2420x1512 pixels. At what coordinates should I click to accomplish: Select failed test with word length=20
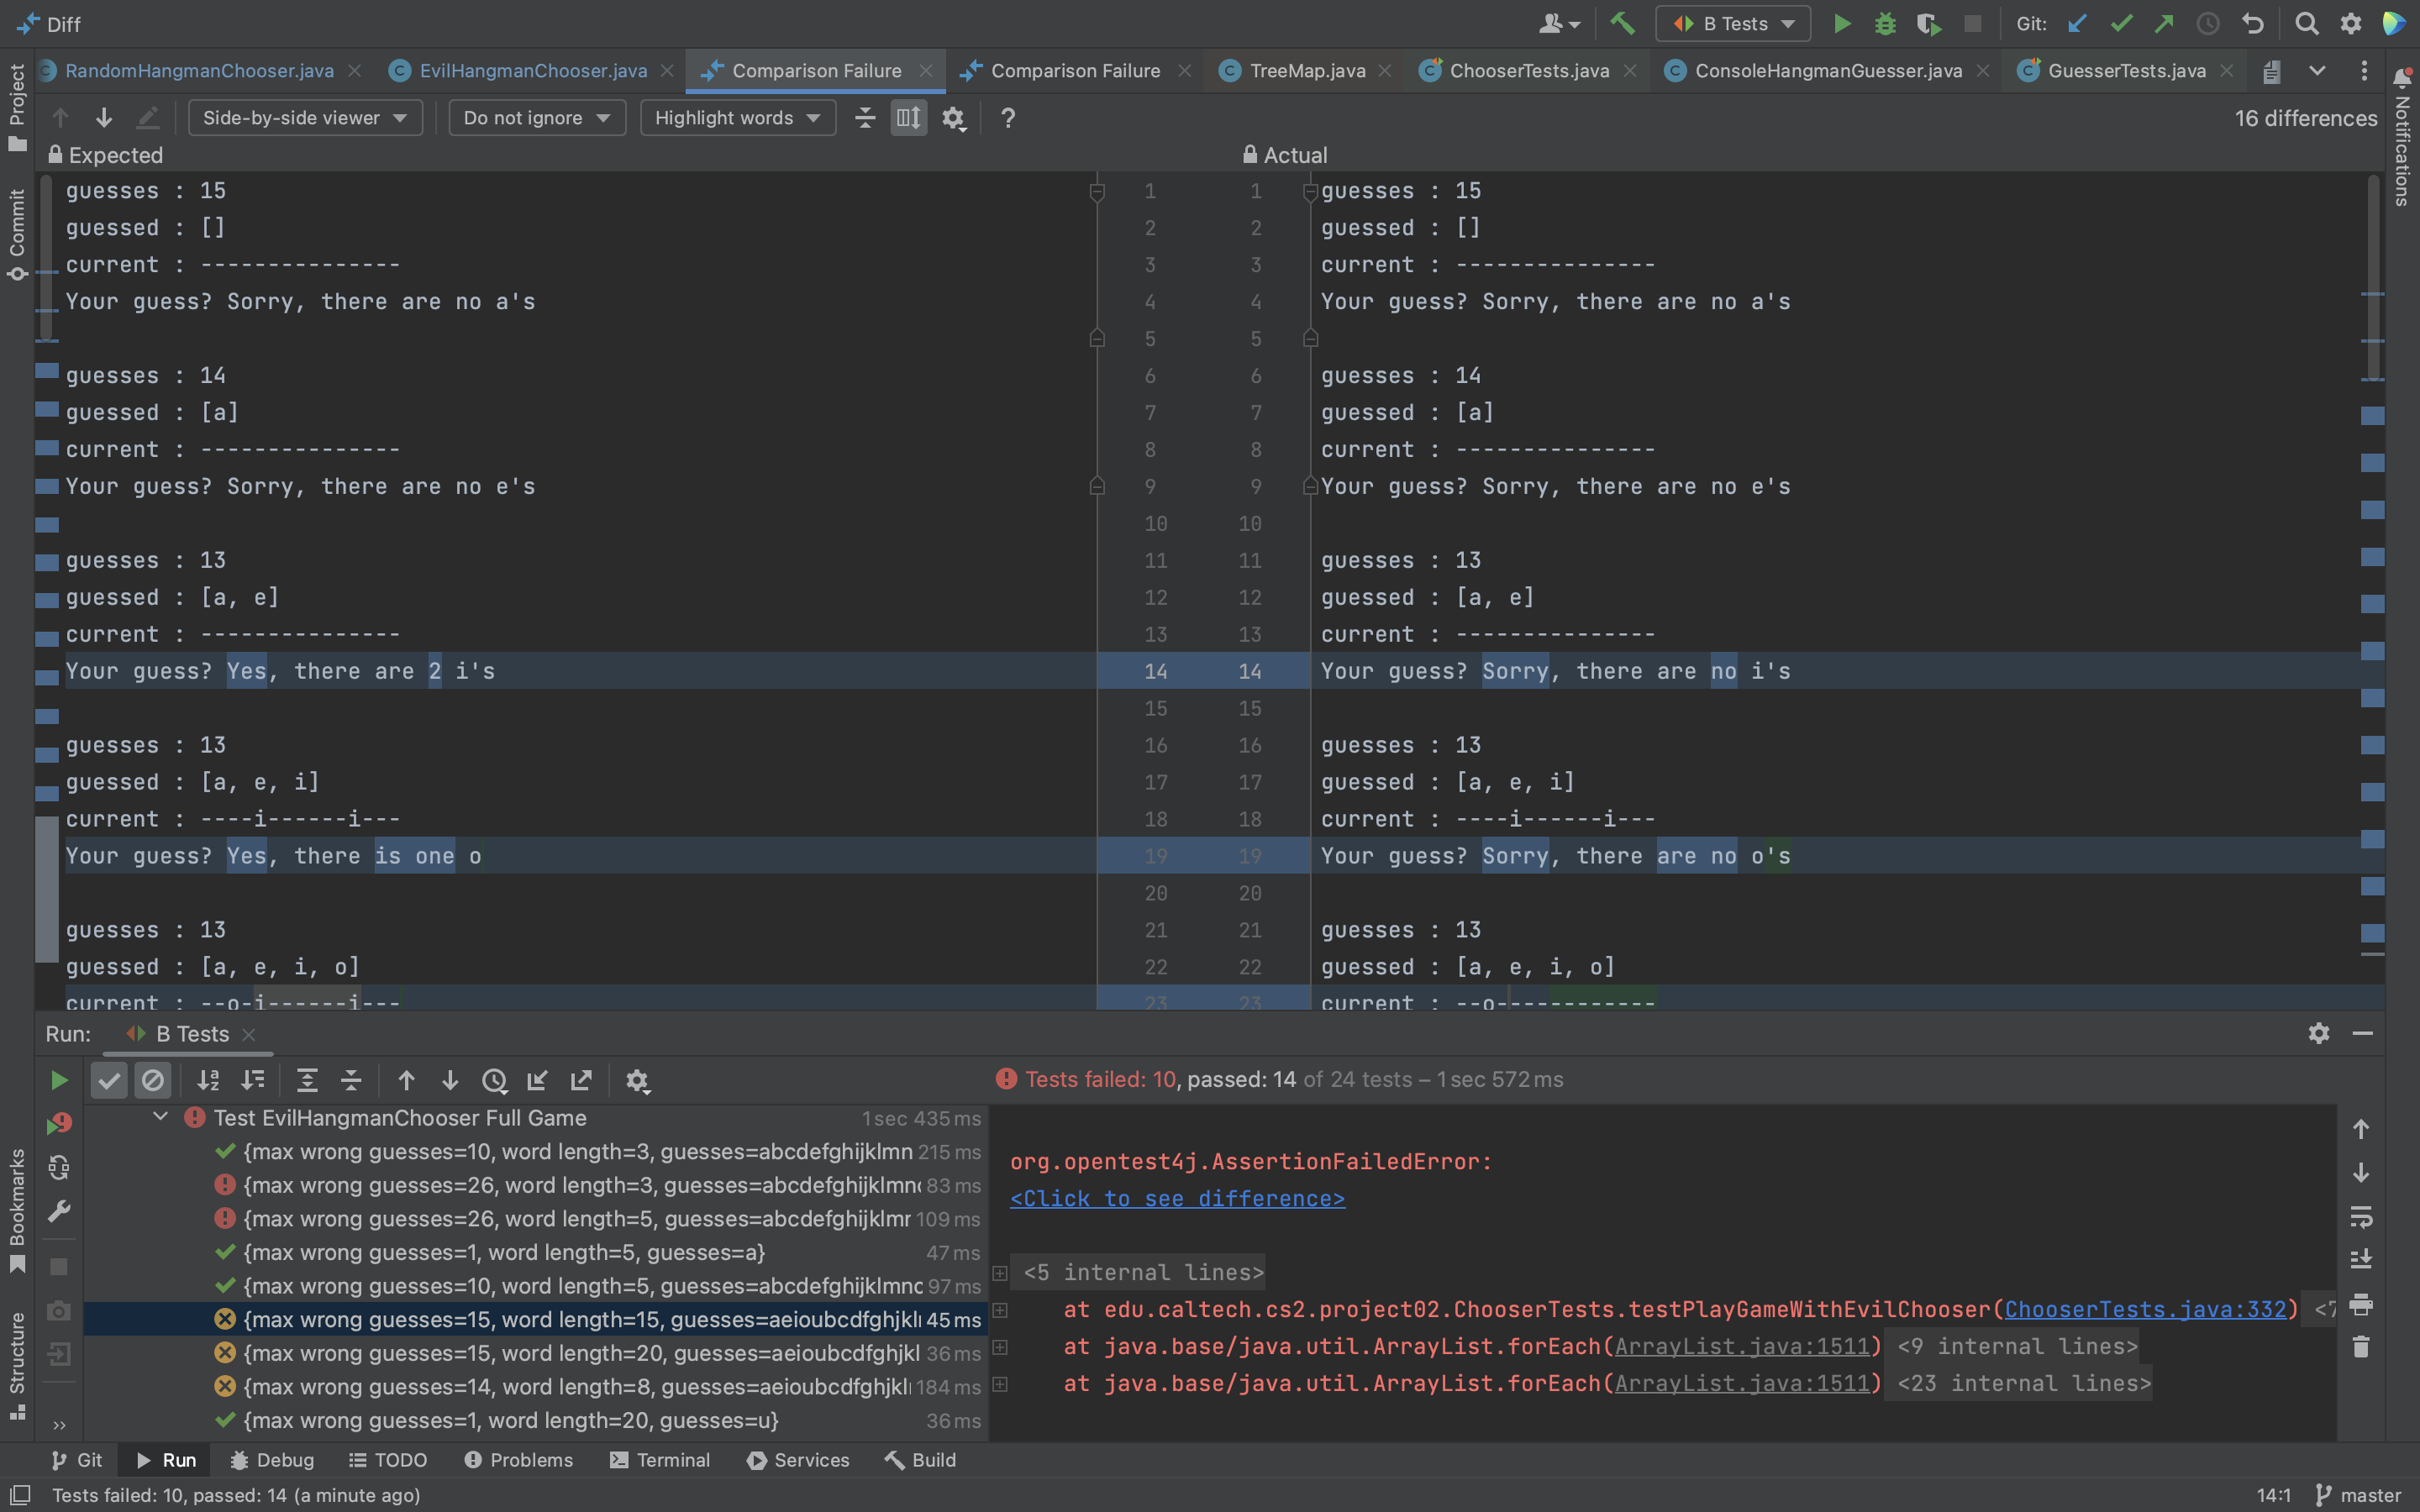pyautogui.click(x=580, y=1353)
